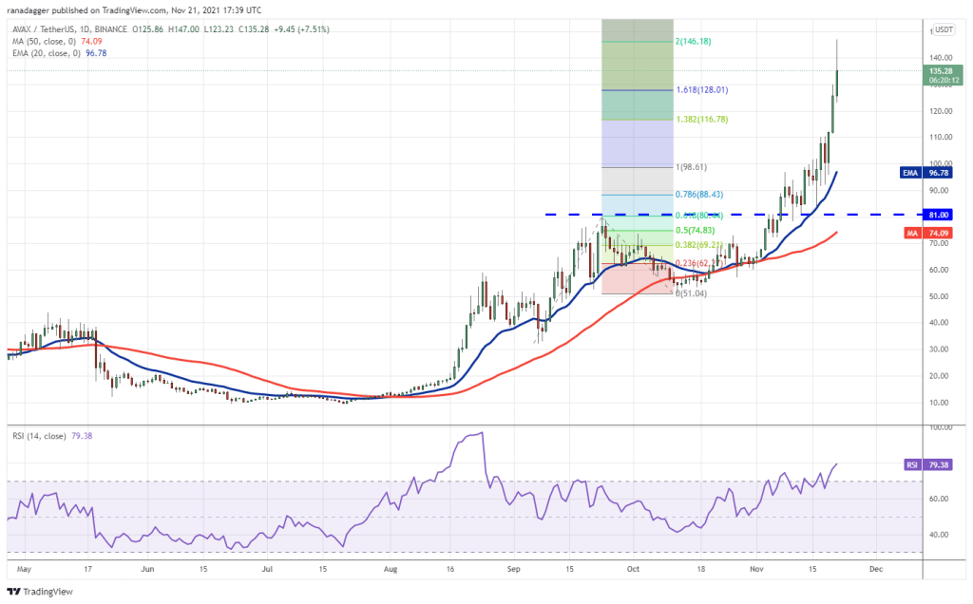Image resolution: width=973 pixels, height=604 pixels.
Task: Open ranadagger published on TradingView.com link
Action: (119, 9)
